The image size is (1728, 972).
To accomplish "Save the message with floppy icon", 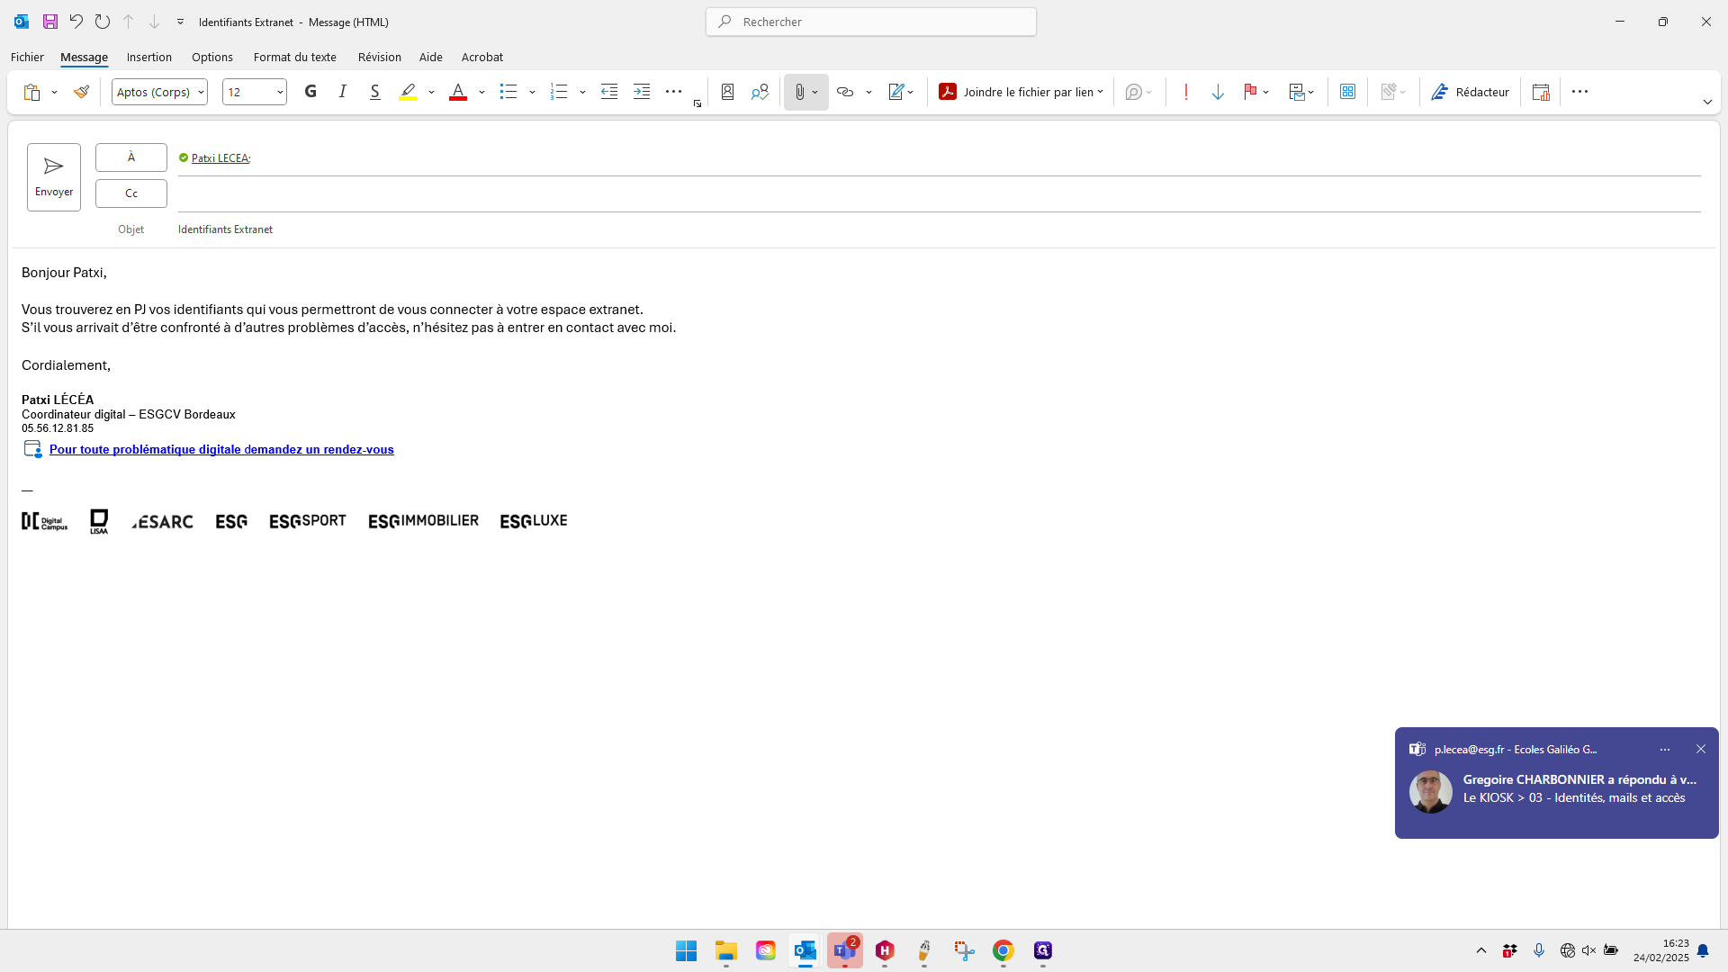I will pos(50,22).
